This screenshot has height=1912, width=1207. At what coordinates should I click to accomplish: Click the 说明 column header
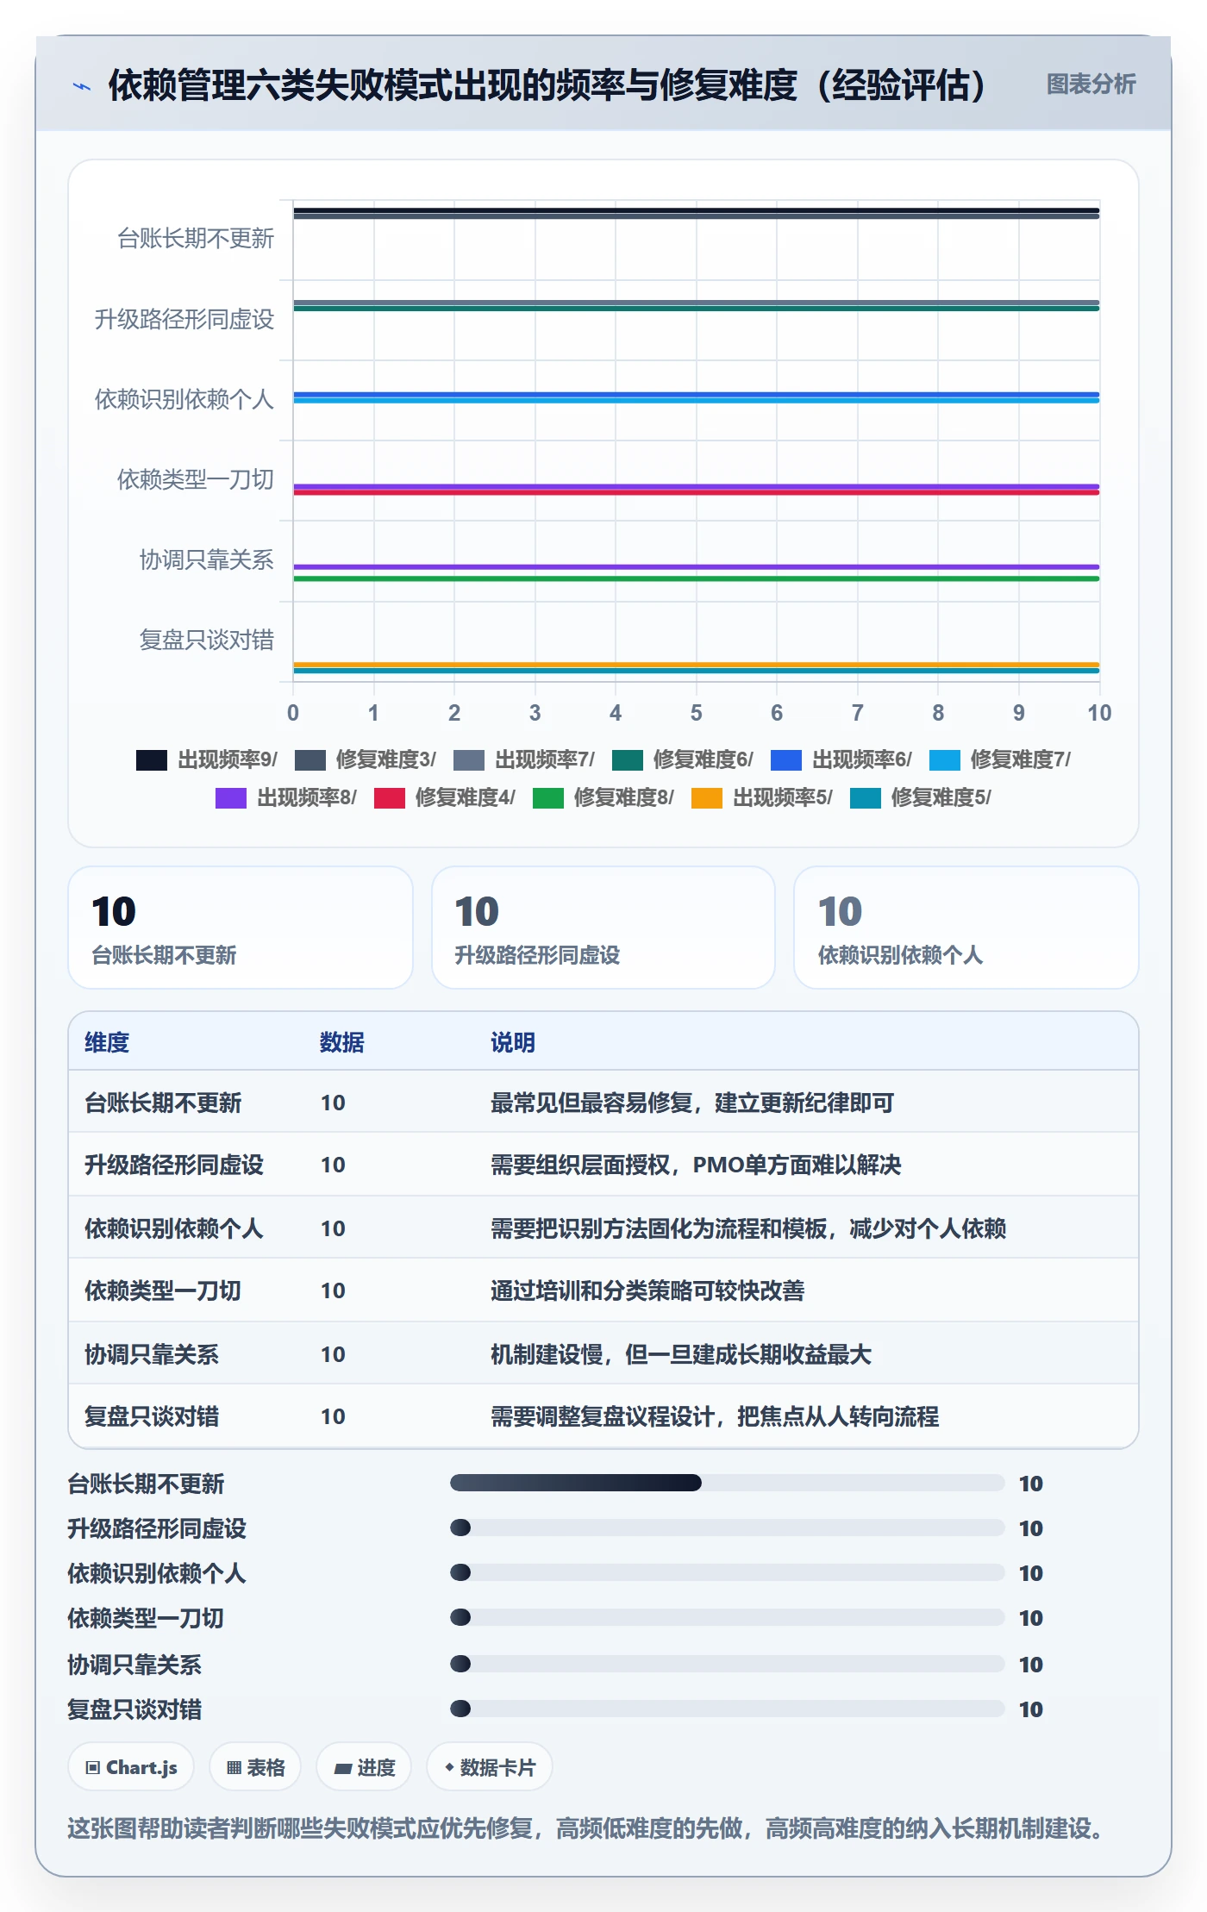513,1042
